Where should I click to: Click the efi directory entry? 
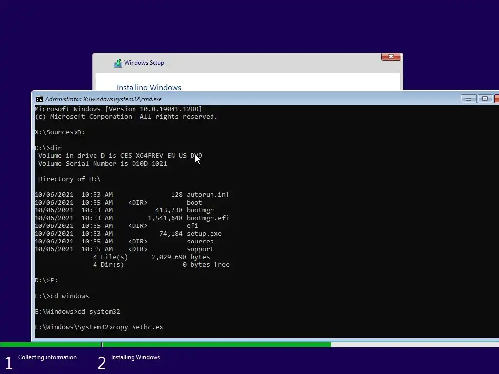click(x=116, y=226)
